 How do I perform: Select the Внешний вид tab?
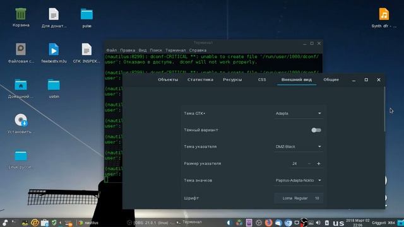point(297,80)
